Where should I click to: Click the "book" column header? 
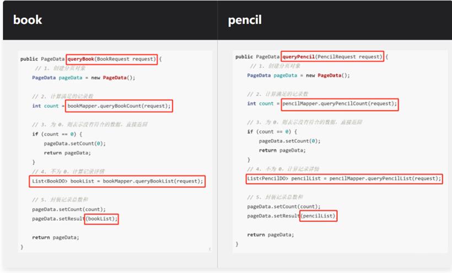[28, 20]
